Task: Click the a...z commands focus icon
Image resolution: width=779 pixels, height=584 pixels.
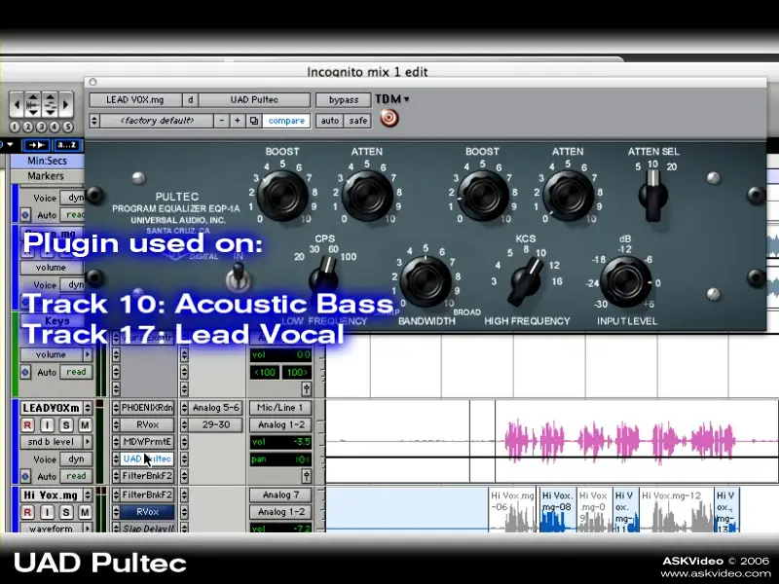Action: click(x=67, y=145)
